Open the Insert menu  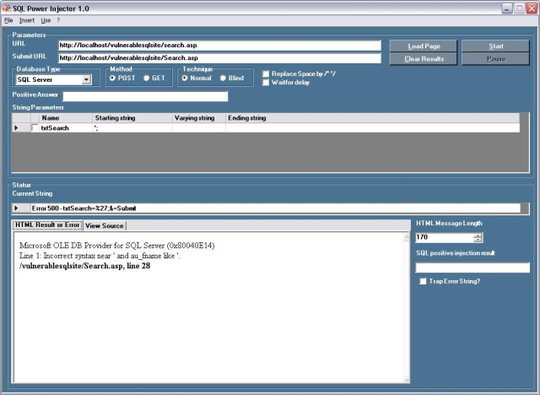point(26,20)
